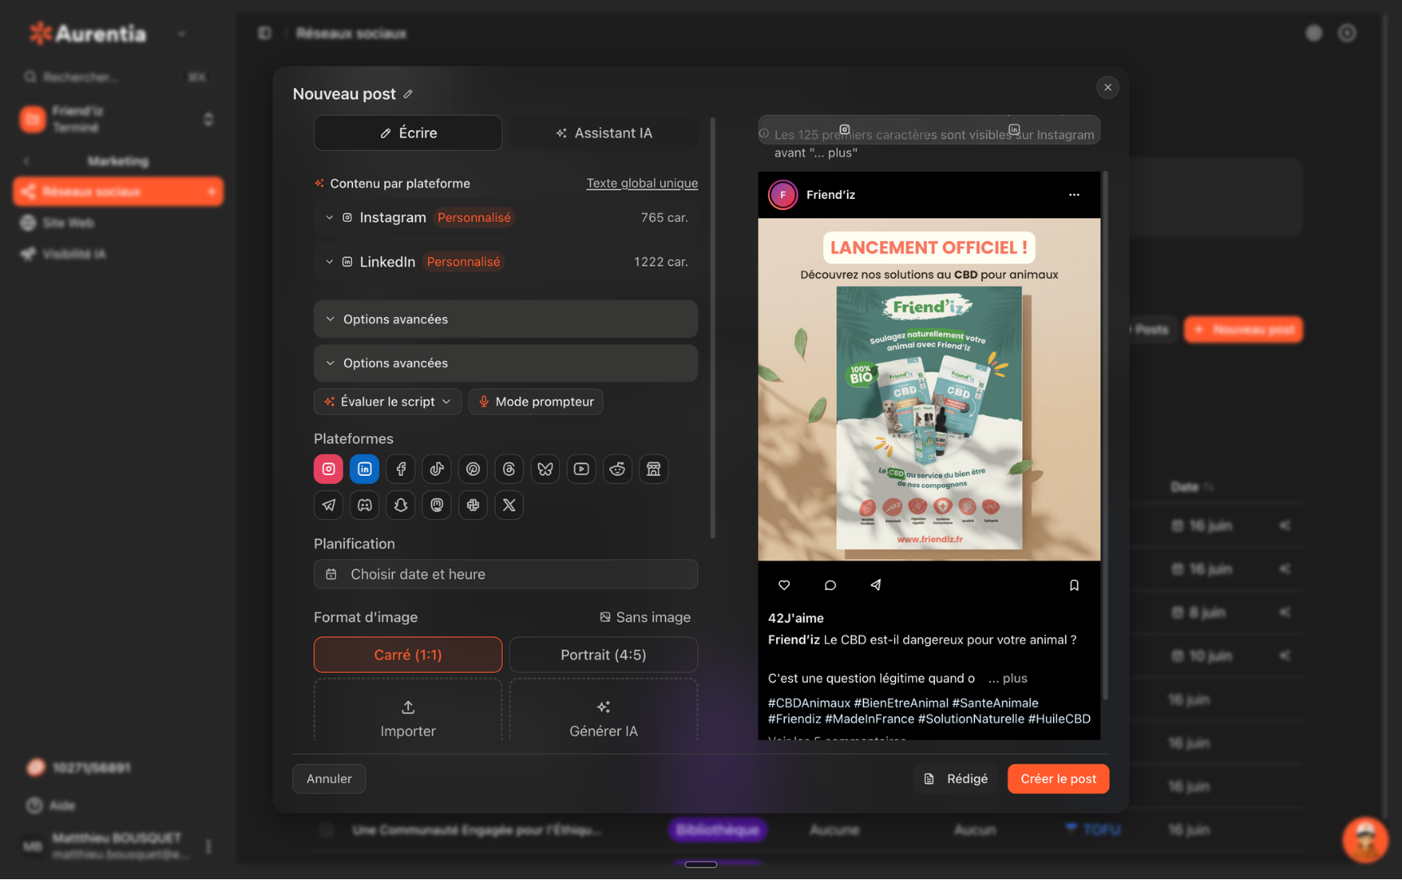Image resolution: width=1402 pixels, height=880 pixels.
Task: Click the Friend'iz profile avatar in preview
Action: pyautogui.click(x=783, y=195)
